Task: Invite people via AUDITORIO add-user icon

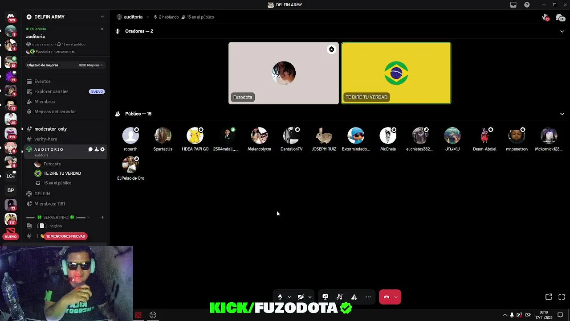Action: 96,149
